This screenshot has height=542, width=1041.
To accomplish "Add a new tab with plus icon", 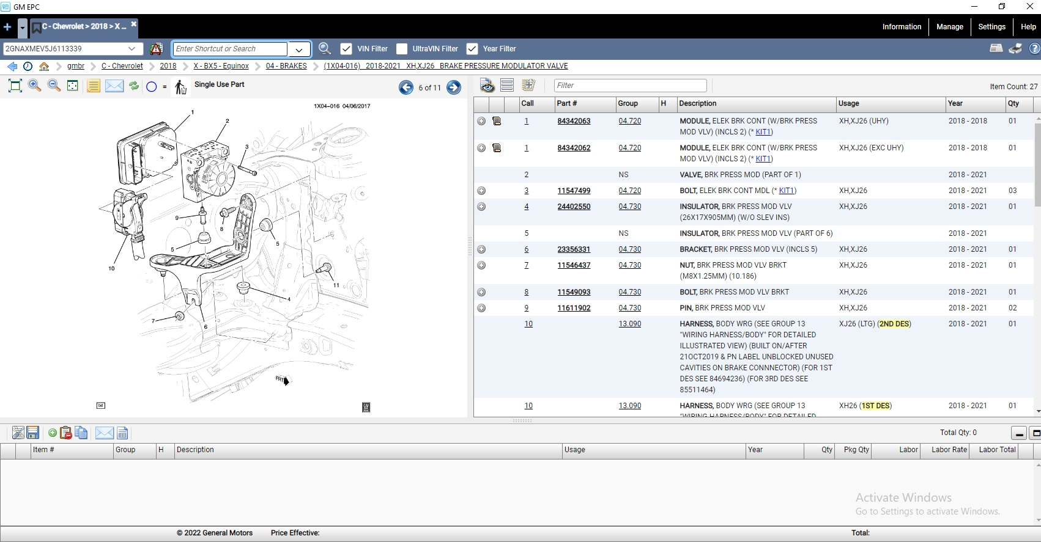I will tap(7, 27).
